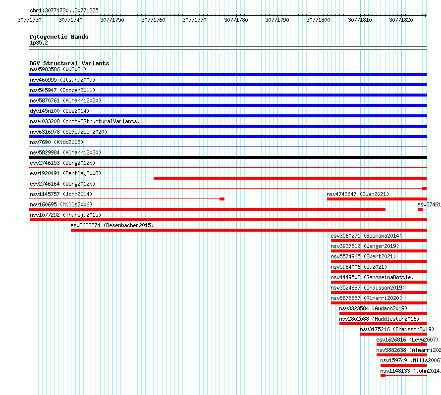The height and width of the screenshot is (395, 441).
Task: Click nsv3524887 (Chaisson2019) label
Action: click(368, 288)
